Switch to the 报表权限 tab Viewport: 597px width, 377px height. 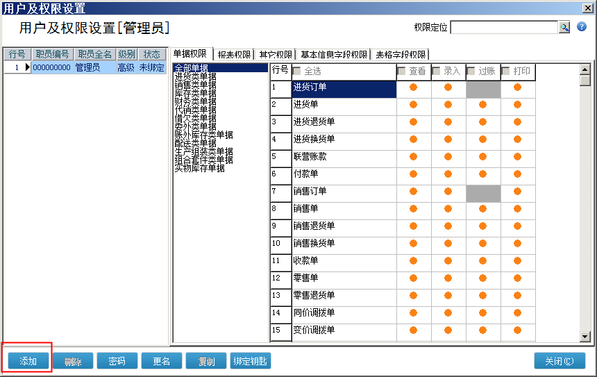[x=234, y=54]
